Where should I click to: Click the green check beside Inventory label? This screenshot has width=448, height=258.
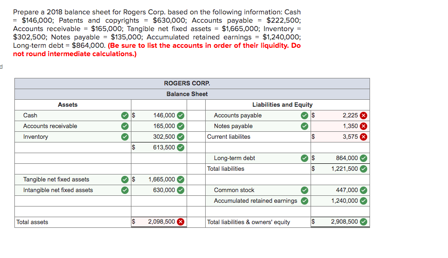pyautogui.click(x=125, y=137)
